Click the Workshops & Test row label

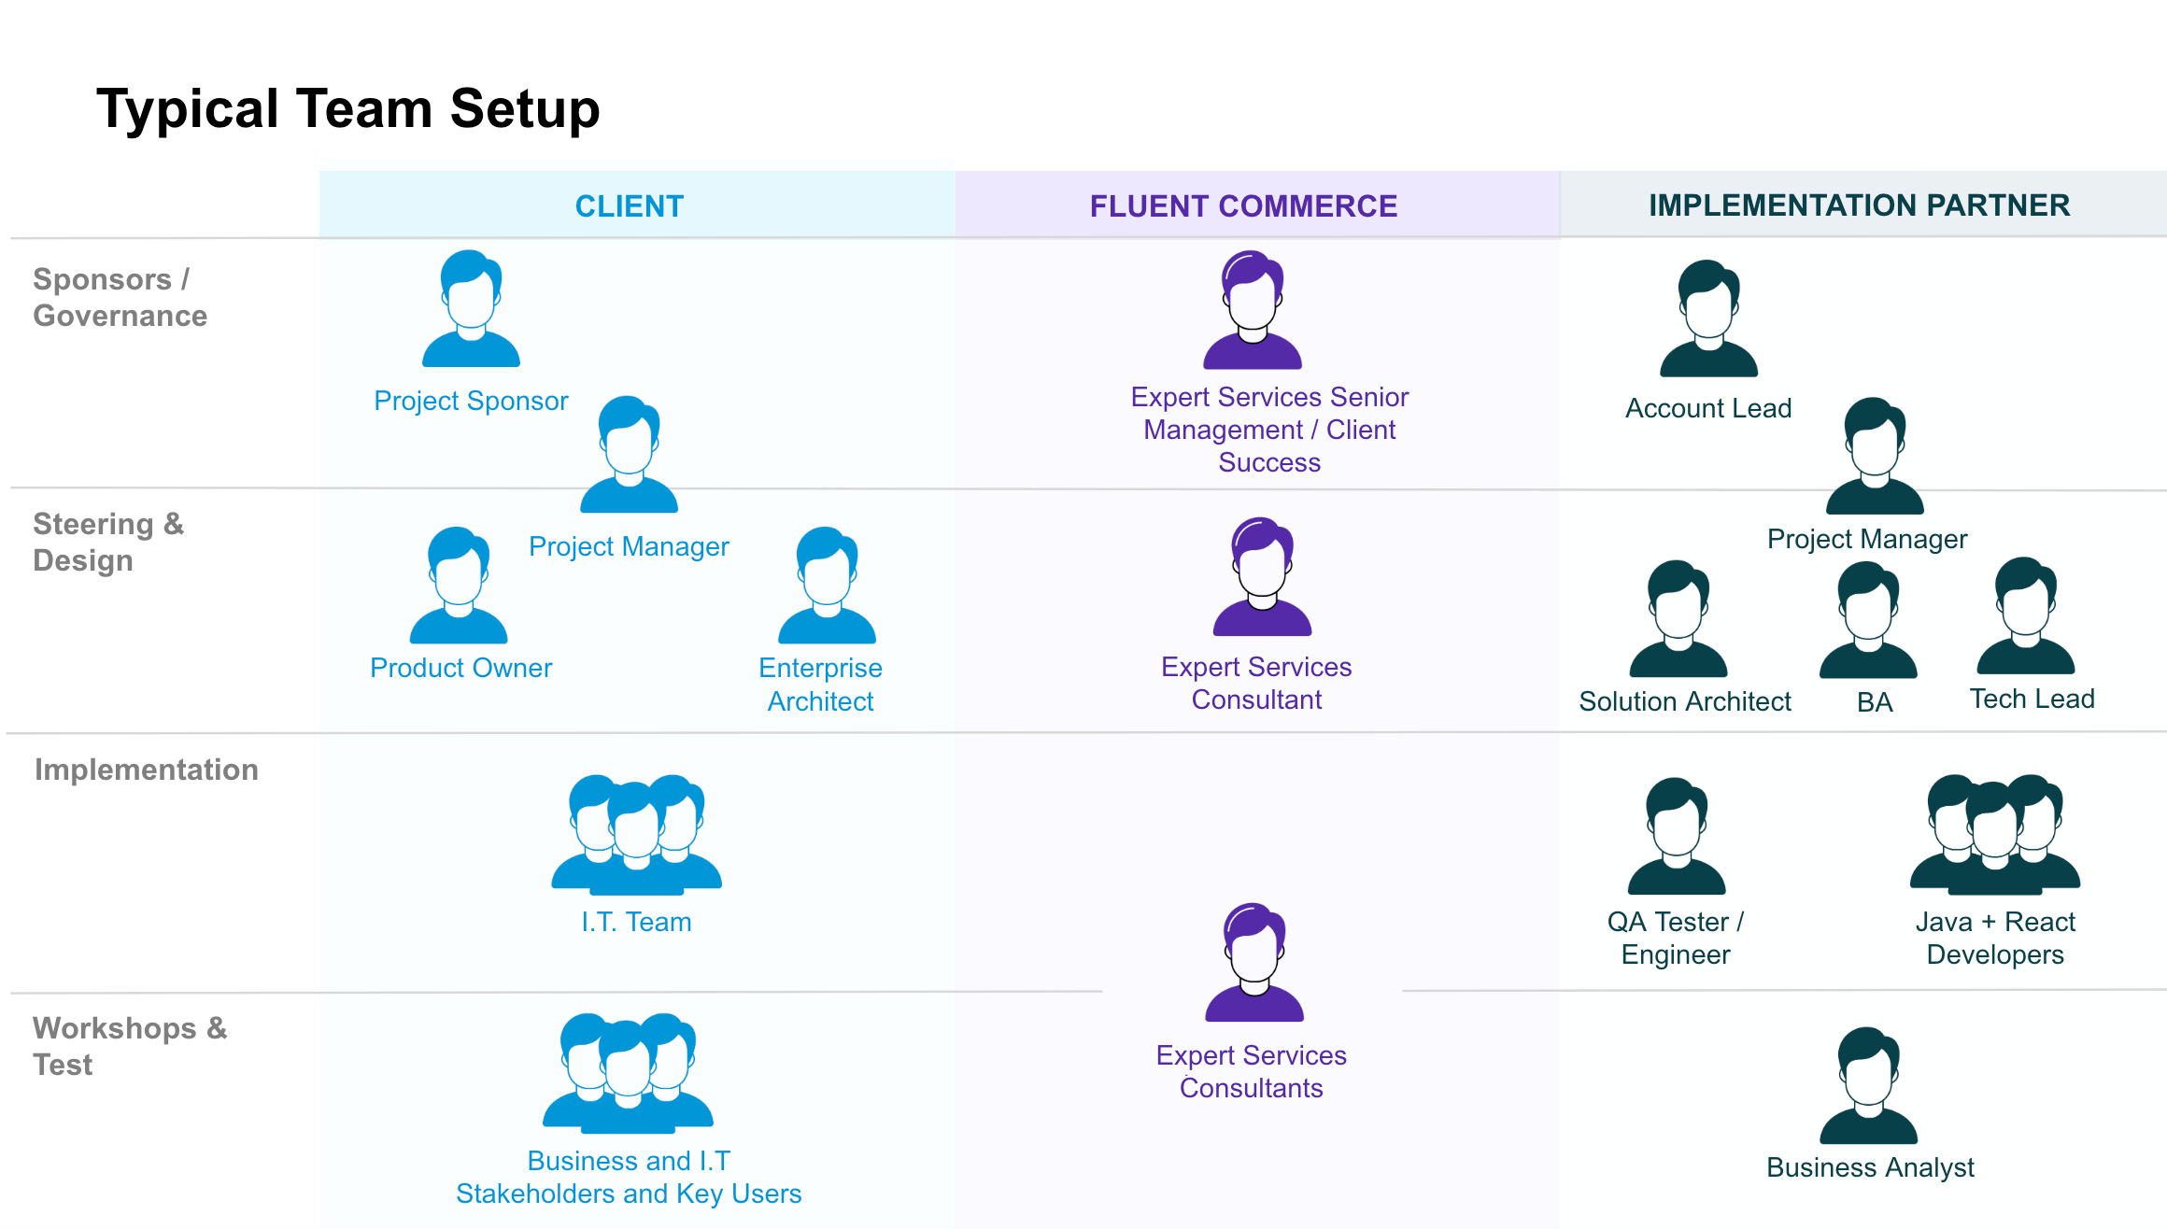pyautogui.click(x=130, y=1046)
